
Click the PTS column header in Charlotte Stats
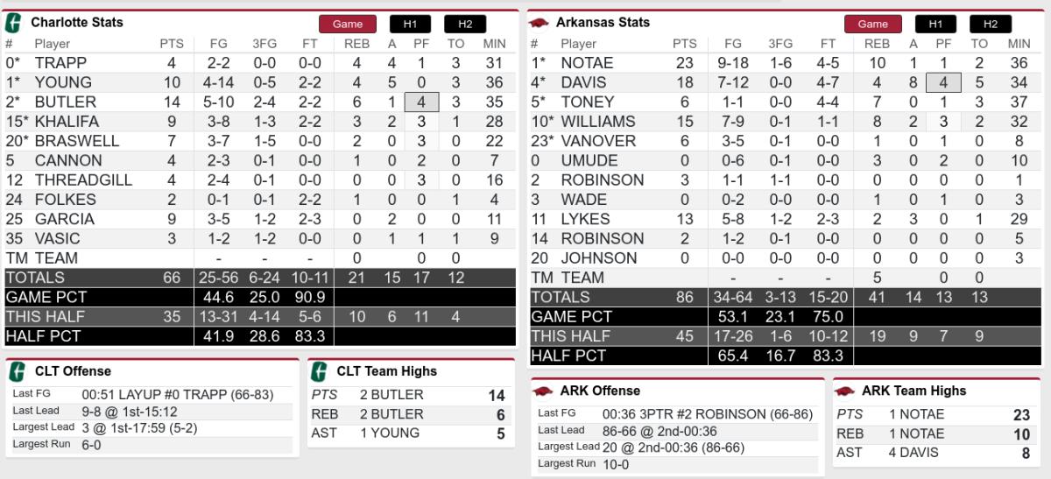click(x=172, y=44)
